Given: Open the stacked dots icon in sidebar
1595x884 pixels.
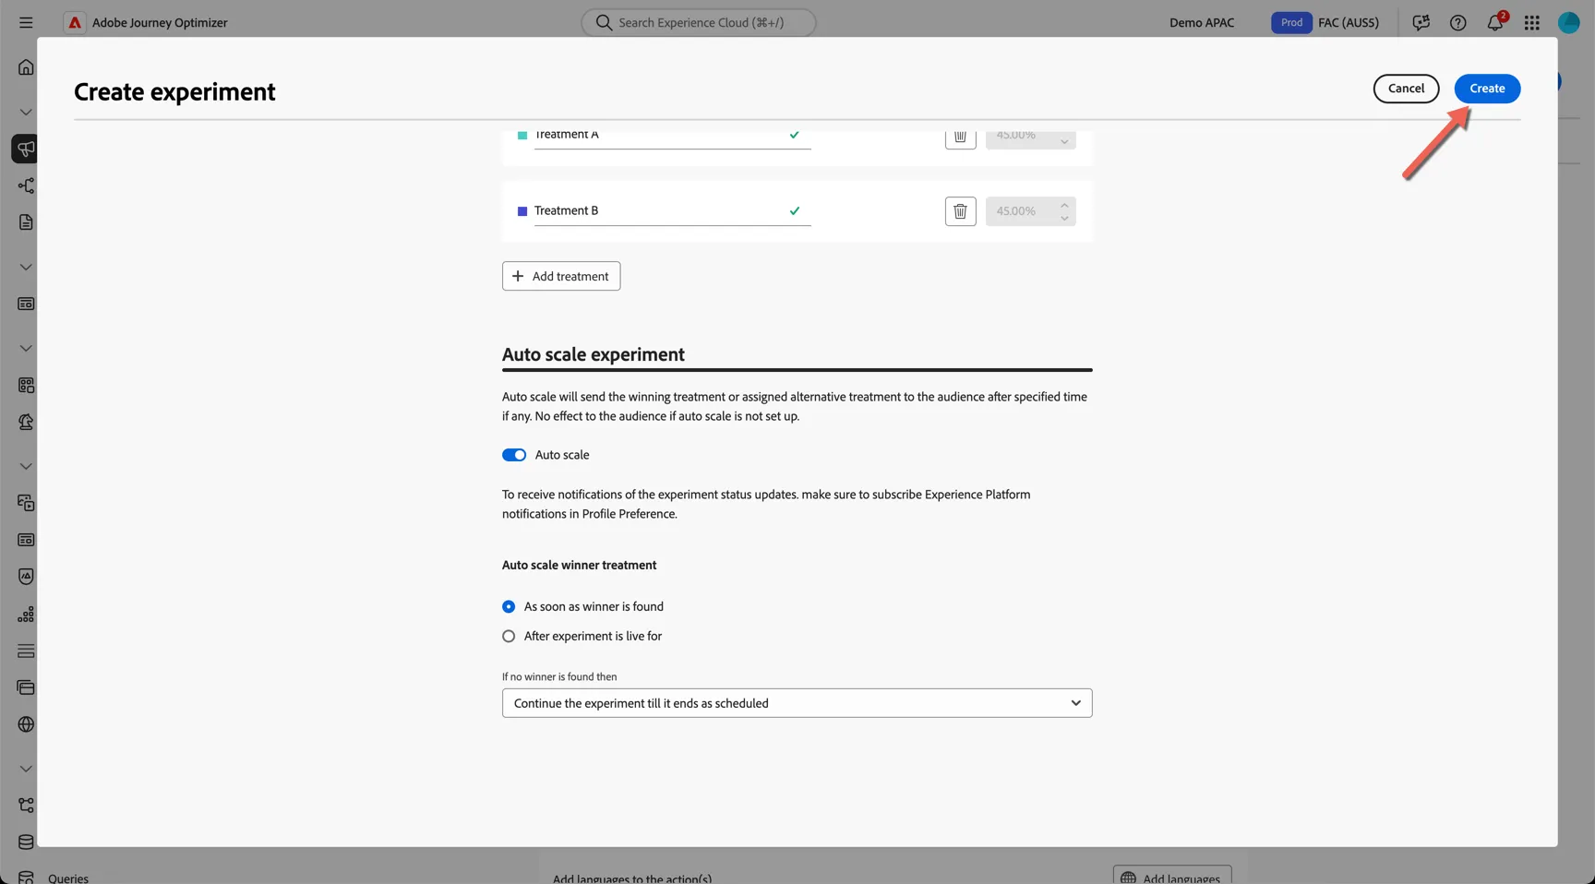Looking at the screenshot, I should coord(26,614).
